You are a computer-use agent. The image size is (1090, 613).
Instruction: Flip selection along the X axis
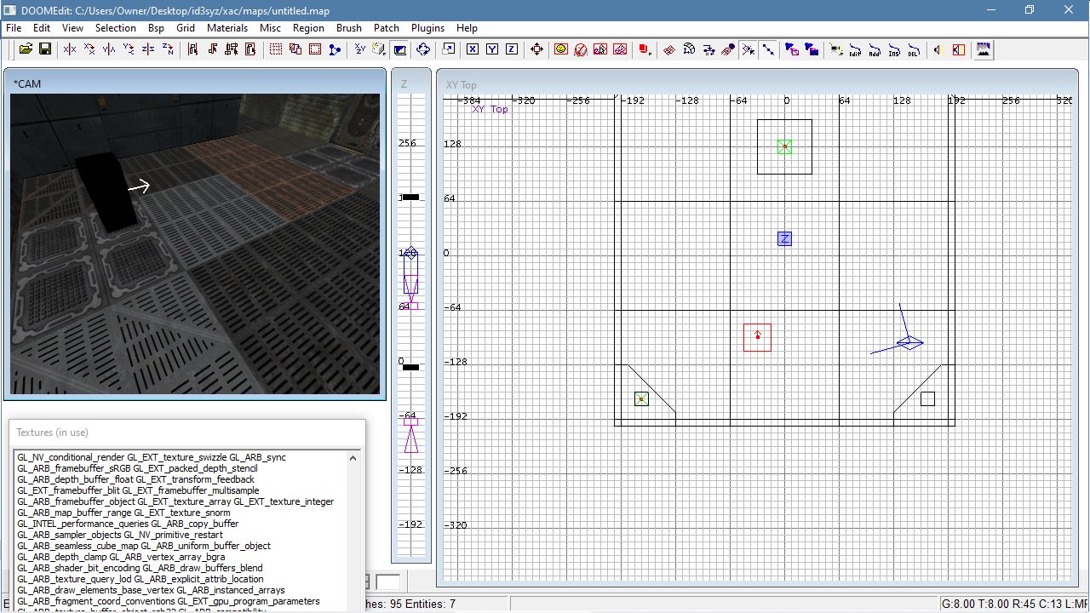click(70, 49)
